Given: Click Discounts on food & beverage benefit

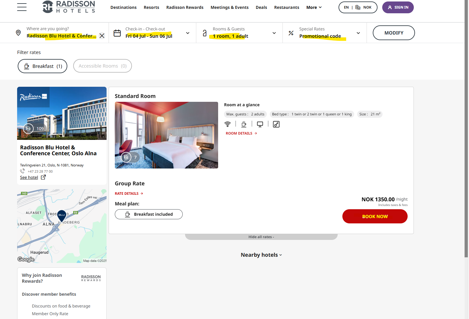Looking at the screenshot, I should coord(61,306).
